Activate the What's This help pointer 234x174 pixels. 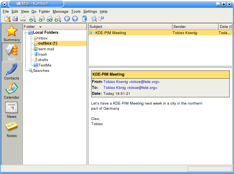[x=101, y=19]
